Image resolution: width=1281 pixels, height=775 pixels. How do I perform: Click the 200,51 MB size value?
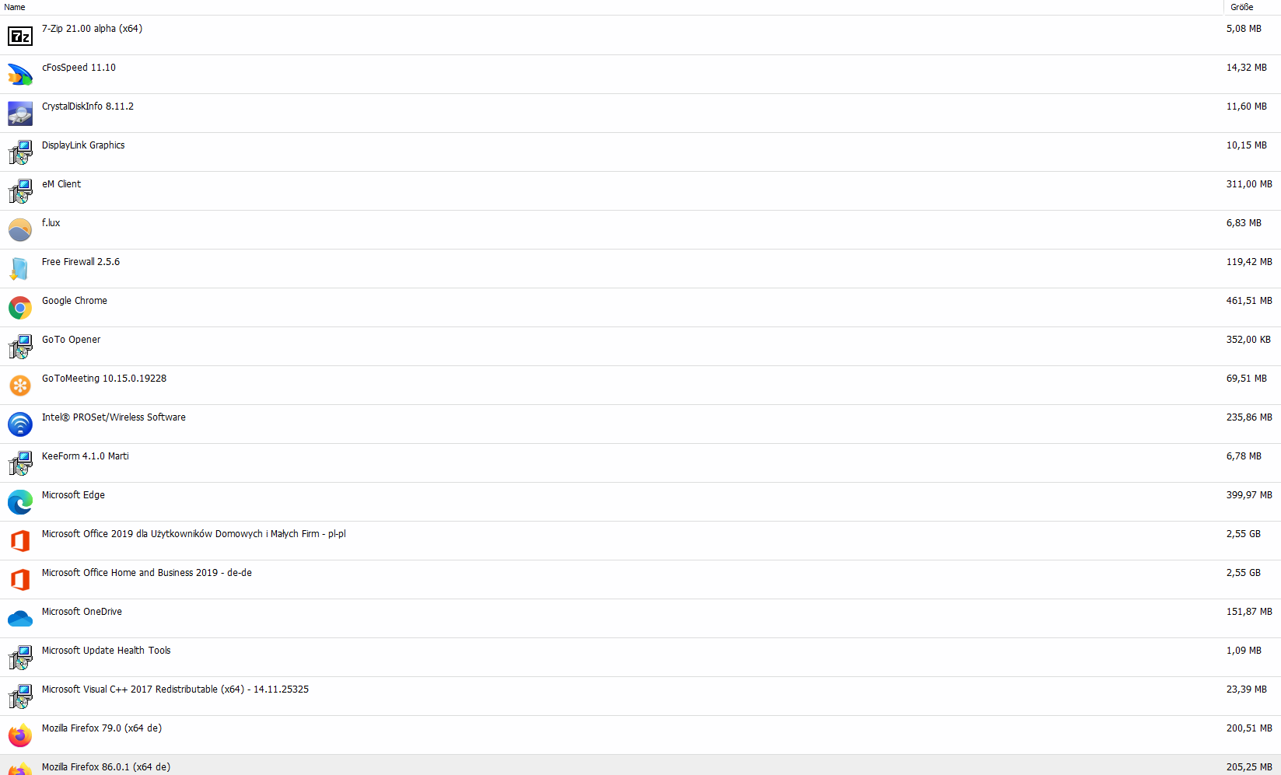pos(1249,728)
